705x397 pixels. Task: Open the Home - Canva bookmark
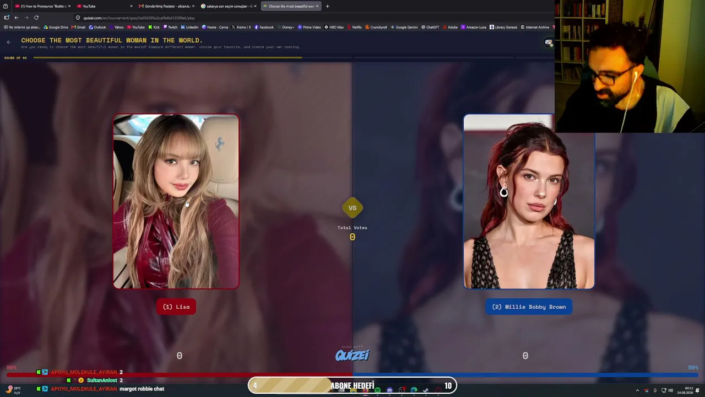[215, 27]
